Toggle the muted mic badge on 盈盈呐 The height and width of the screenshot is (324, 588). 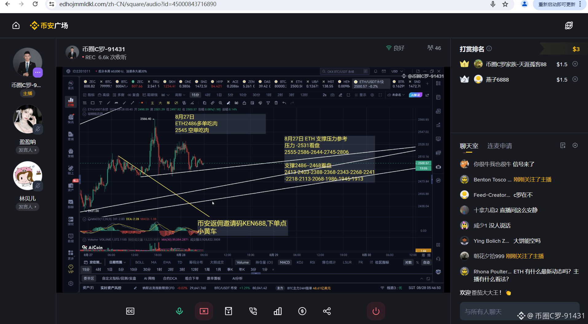point(38,129)
